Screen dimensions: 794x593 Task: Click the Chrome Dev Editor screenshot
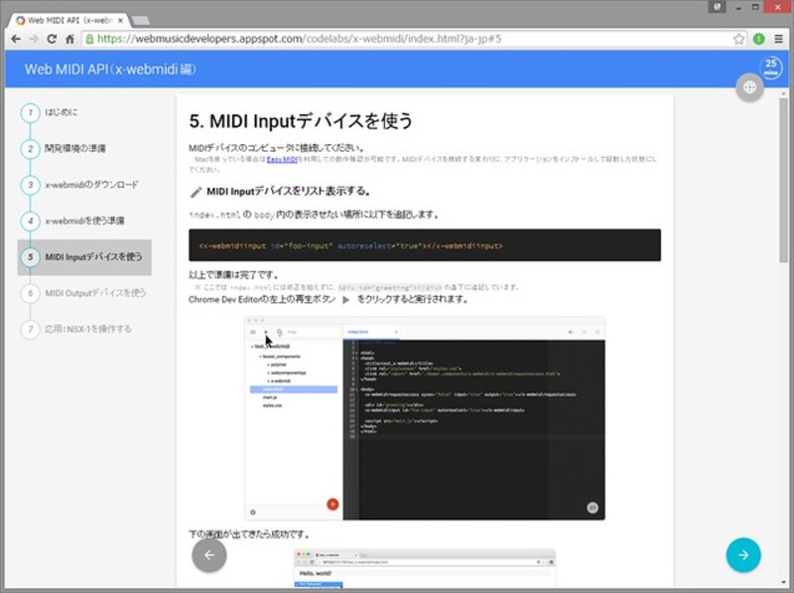coord(425,418)
